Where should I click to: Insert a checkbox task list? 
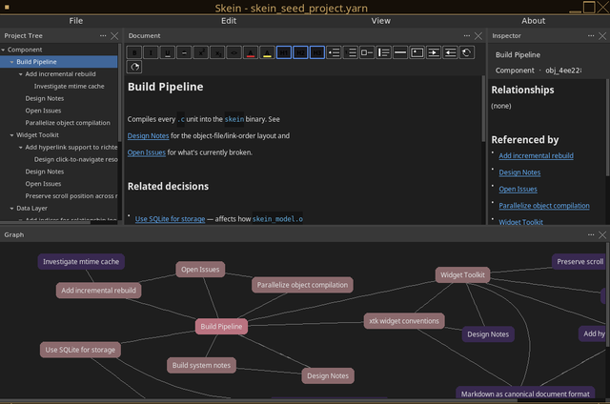(x=367, y=52)
